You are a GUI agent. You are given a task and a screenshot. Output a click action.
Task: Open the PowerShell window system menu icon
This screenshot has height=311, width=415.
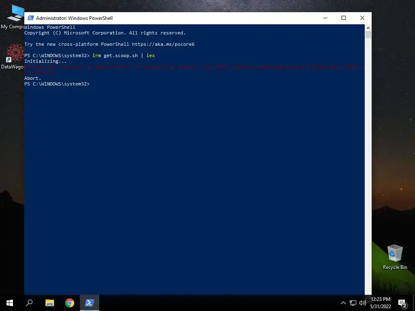pos(31,18)
